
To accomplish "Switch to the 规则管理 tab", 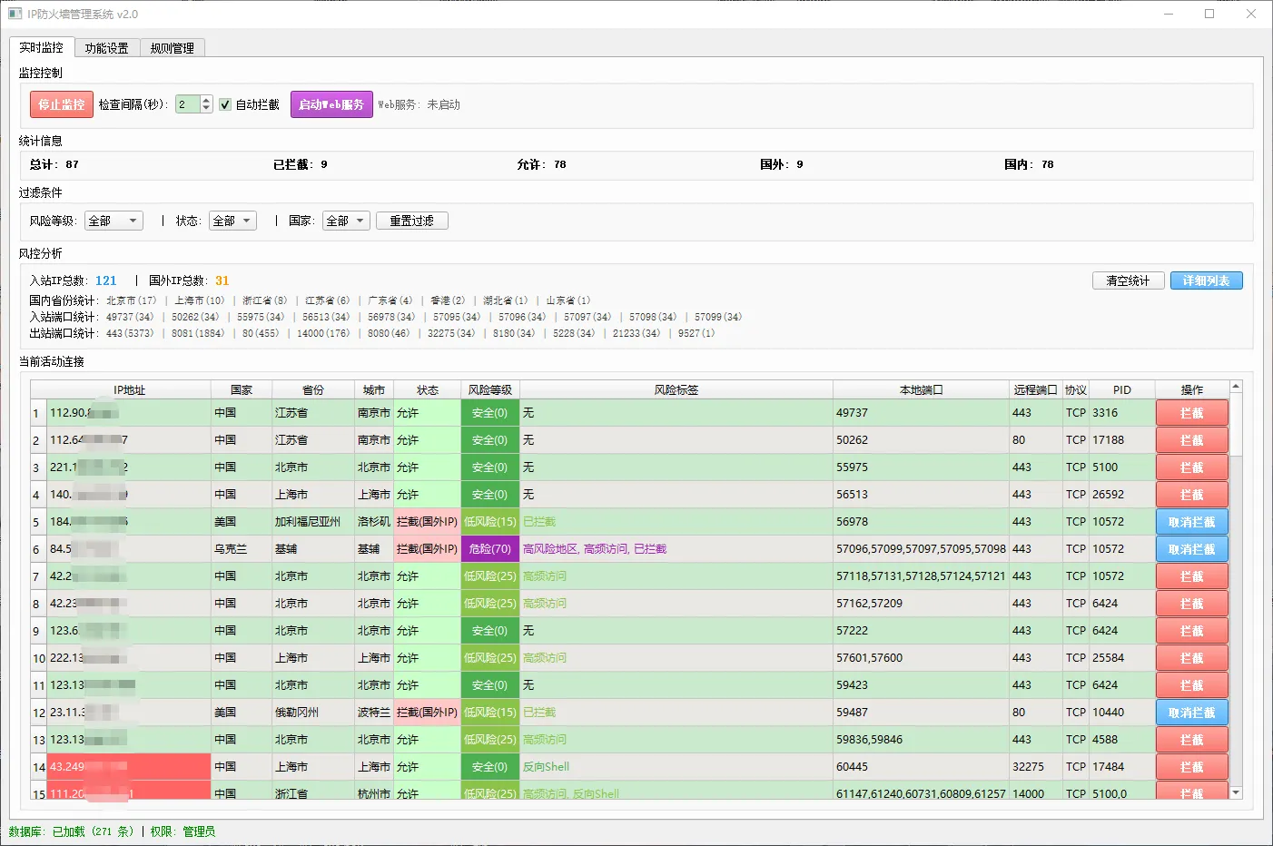I will [172, 47].
